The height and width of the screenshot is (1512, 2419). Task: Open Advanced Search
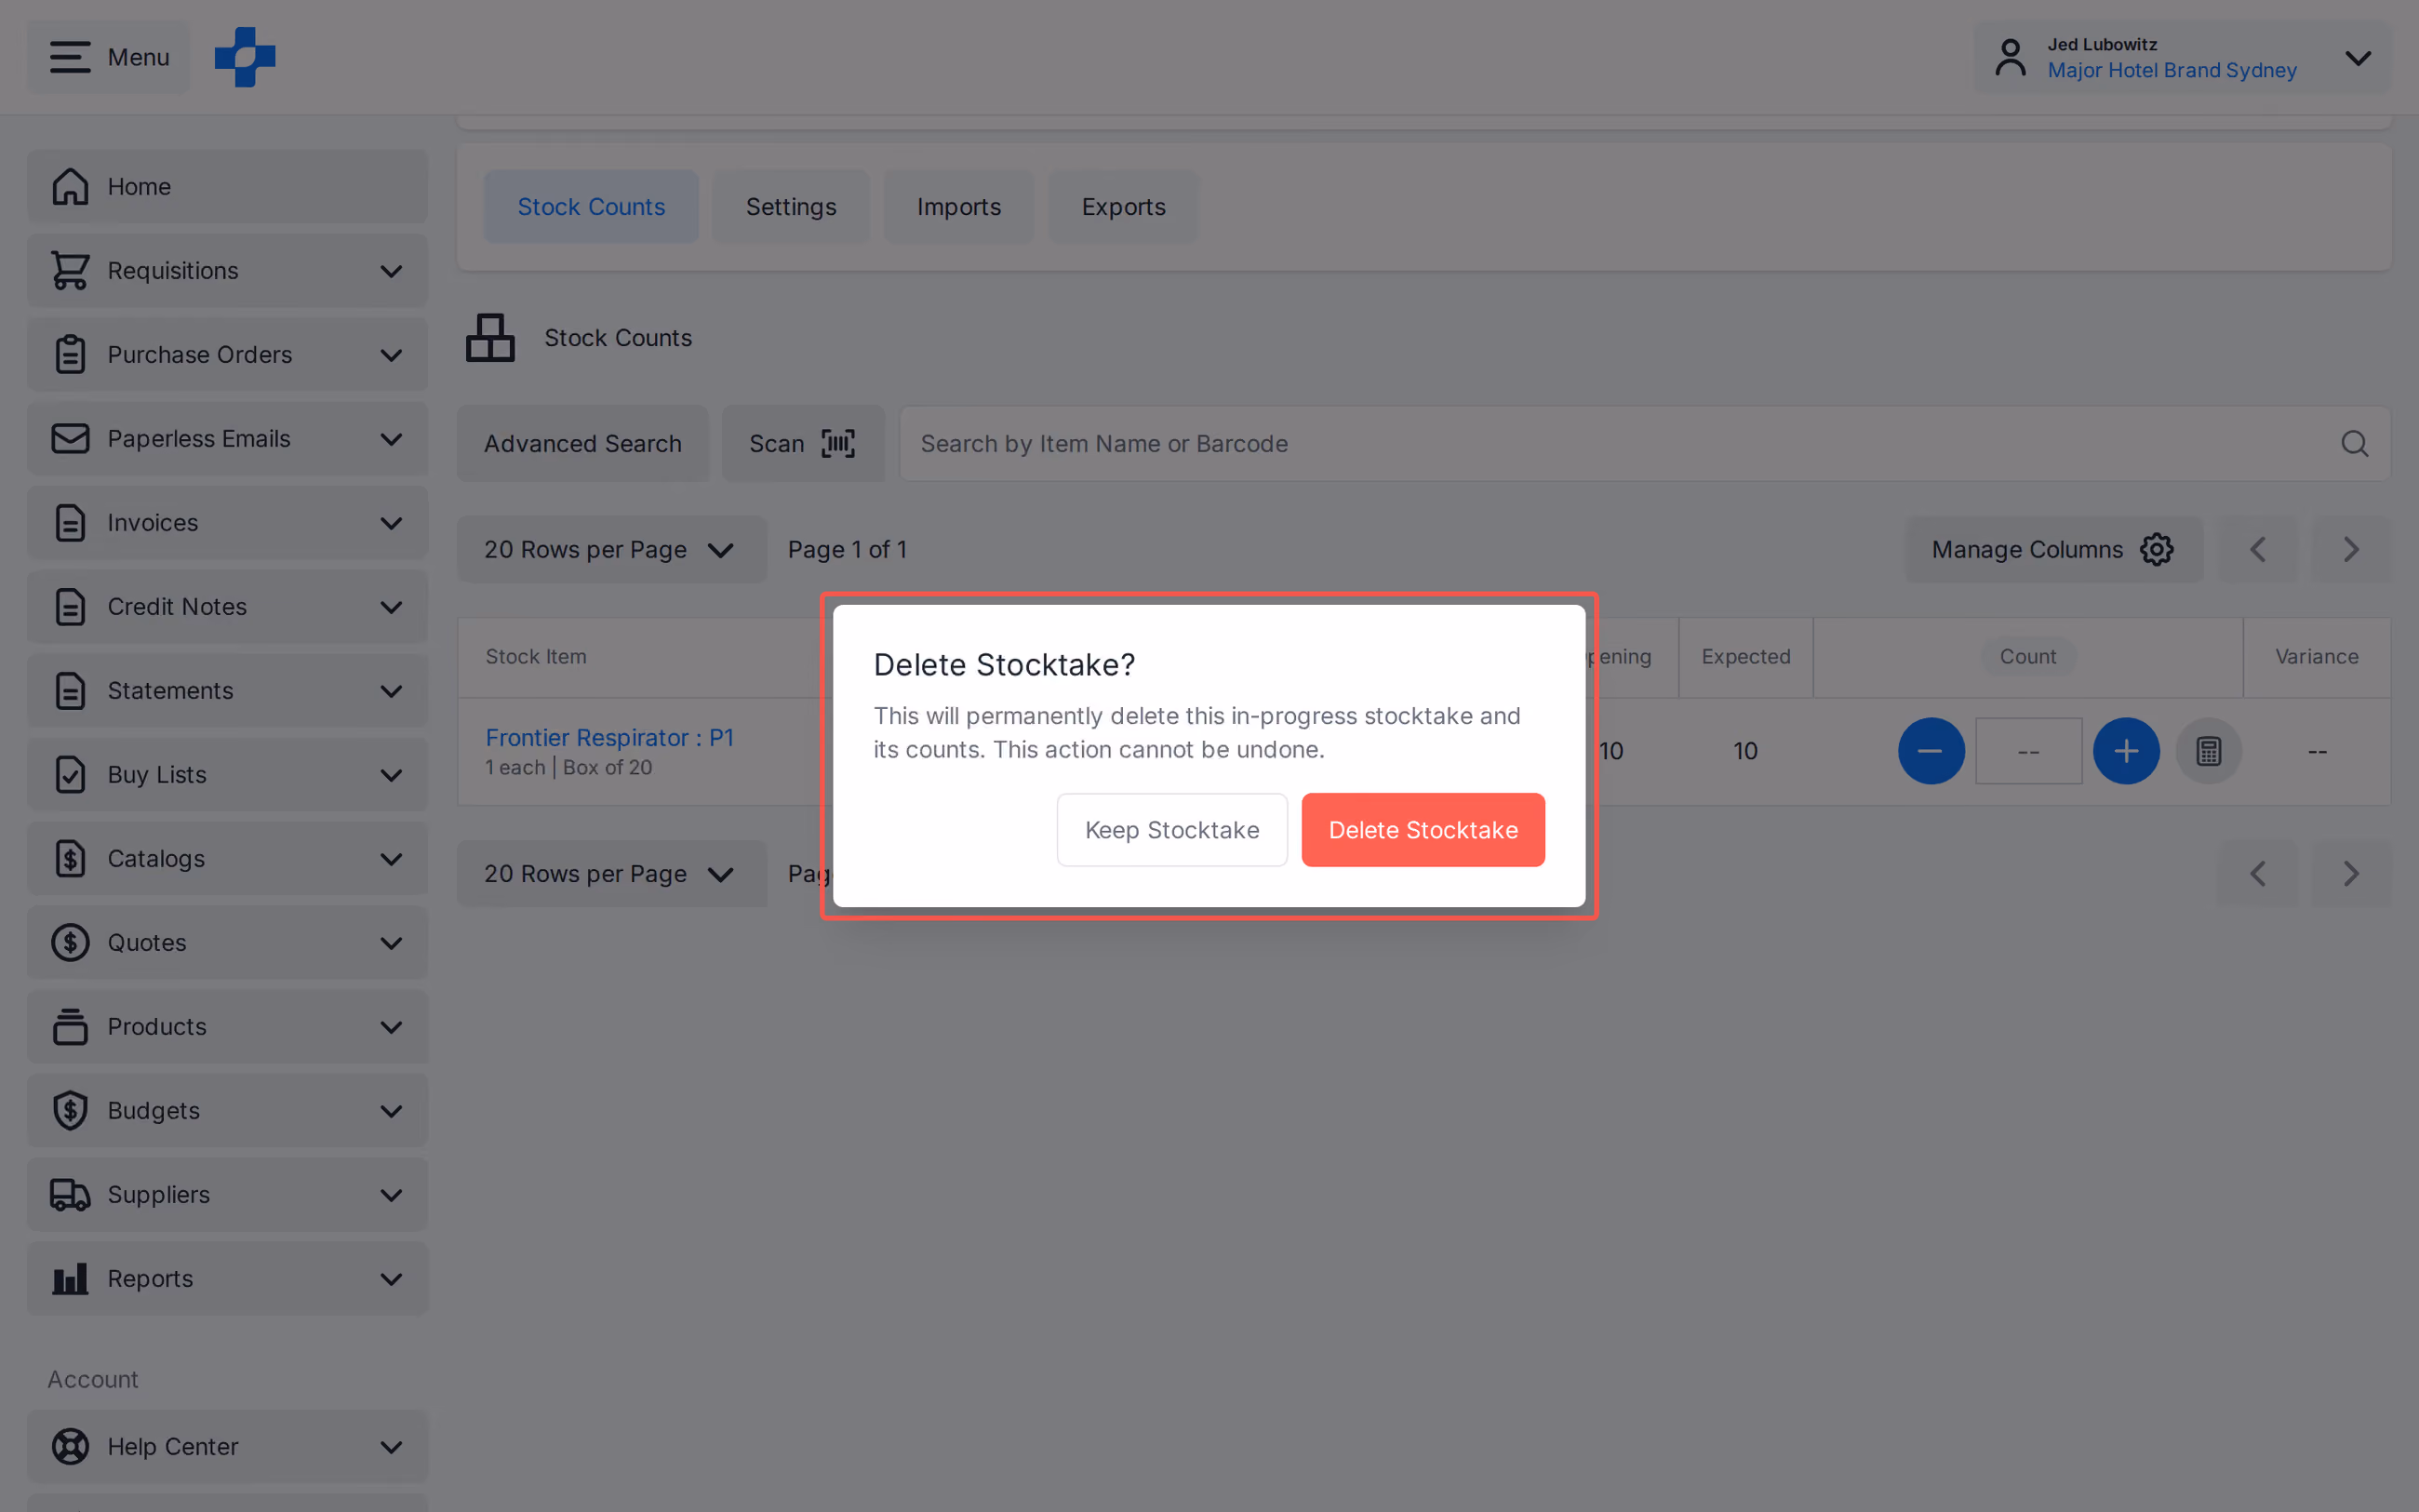tap(582, 443)
